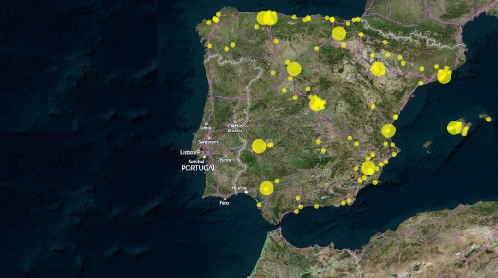
Task: Click the Faro city label
Action: (224, 203)
